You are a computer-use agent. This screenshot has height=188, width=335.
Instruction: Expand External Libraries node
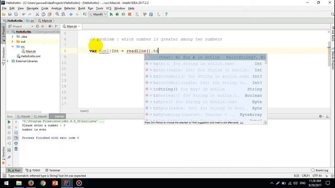point(8,61)
